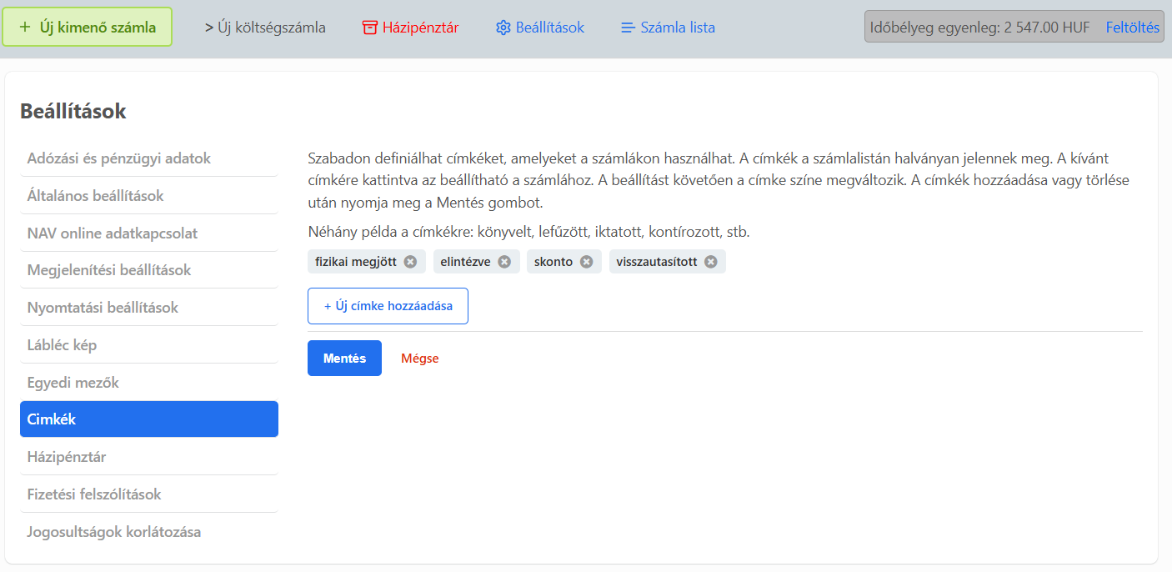
Task: Click the Beállítások gear icon
Action: [503, 28]
